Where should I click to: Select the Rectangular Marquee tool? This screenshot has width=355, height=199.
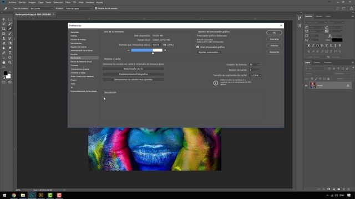click(x=10, y=19)
